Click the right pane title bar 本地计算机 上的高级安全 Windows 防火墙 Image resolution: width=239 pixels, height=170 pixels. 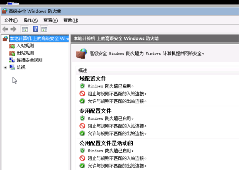[x=116, y=38]
